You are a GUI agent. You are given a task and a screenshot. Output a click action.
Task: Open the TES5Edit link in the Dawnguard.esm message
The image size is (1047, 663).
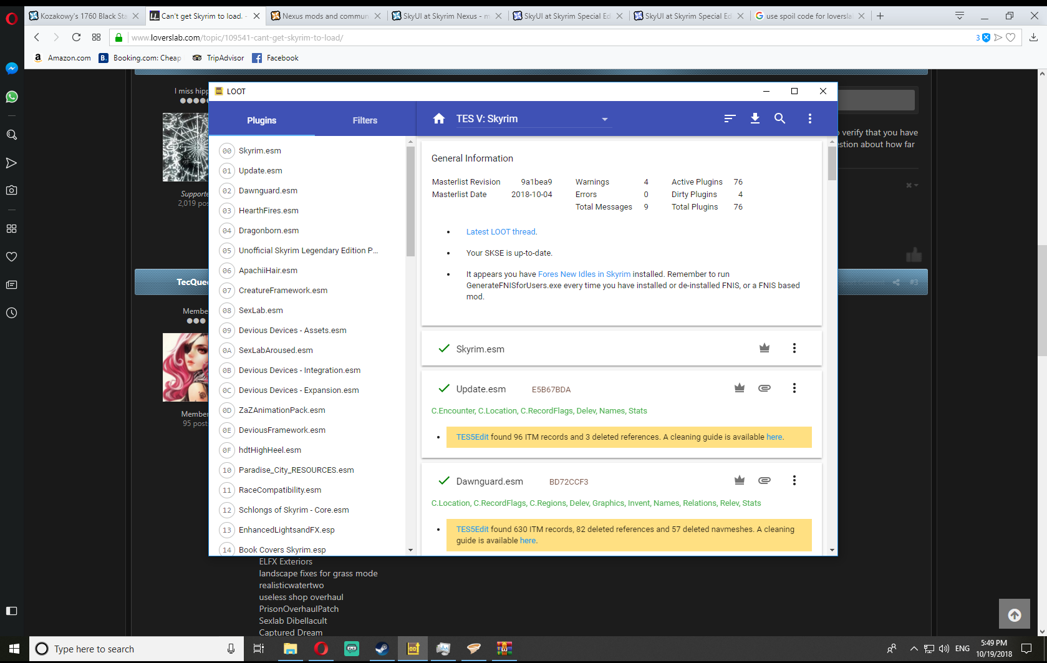[472, 530]
